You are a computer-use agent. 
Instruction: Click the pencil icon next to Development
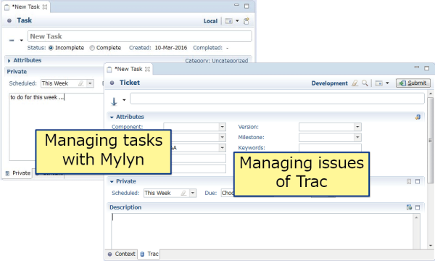[x=355, y=83]
